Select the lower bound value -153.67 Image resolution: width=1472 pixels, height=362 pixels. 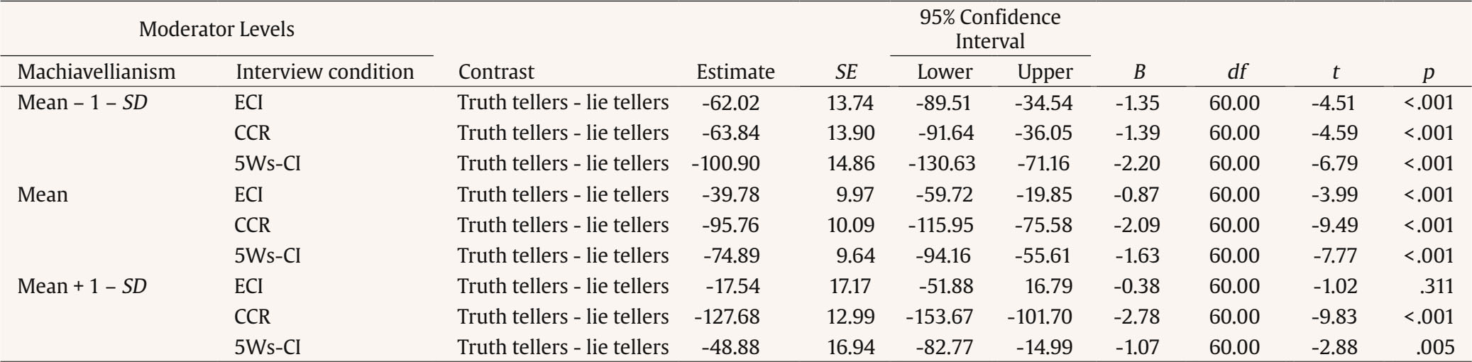[940, 317]
